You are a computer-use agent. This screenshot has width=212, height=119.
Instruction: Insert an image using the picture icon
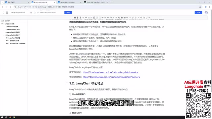[122, 18]
